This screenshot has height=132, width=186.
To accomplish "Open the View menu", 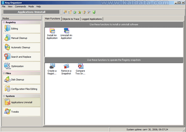I will [10, 7].
